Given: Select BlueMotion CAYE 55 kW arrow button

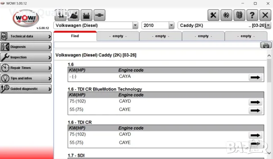Looking at the screenshot, I should coord(256,111).
